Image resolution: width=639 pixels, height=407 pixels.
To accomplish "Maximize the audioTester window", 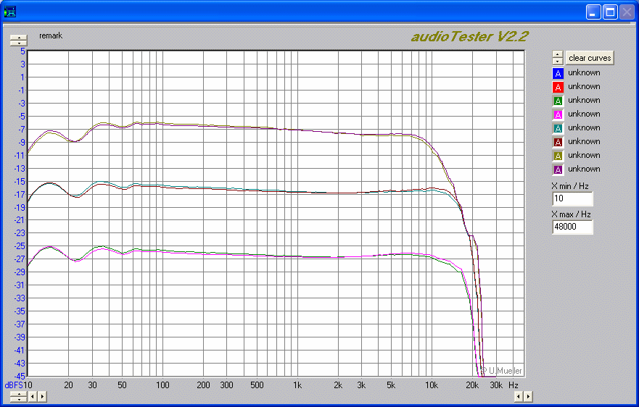I will pos(611,12).
